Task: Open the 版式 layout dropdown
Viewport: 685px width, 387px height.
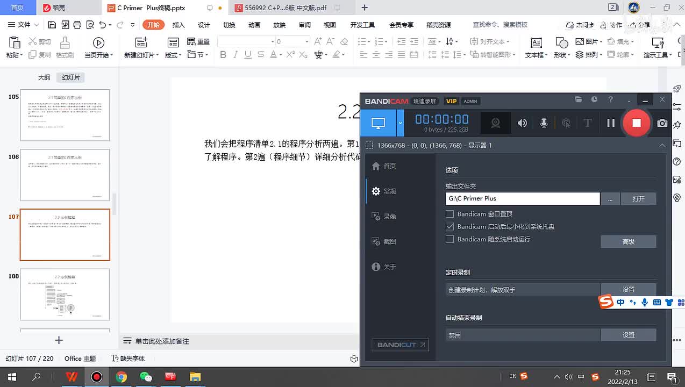Action: click(173, 55)
